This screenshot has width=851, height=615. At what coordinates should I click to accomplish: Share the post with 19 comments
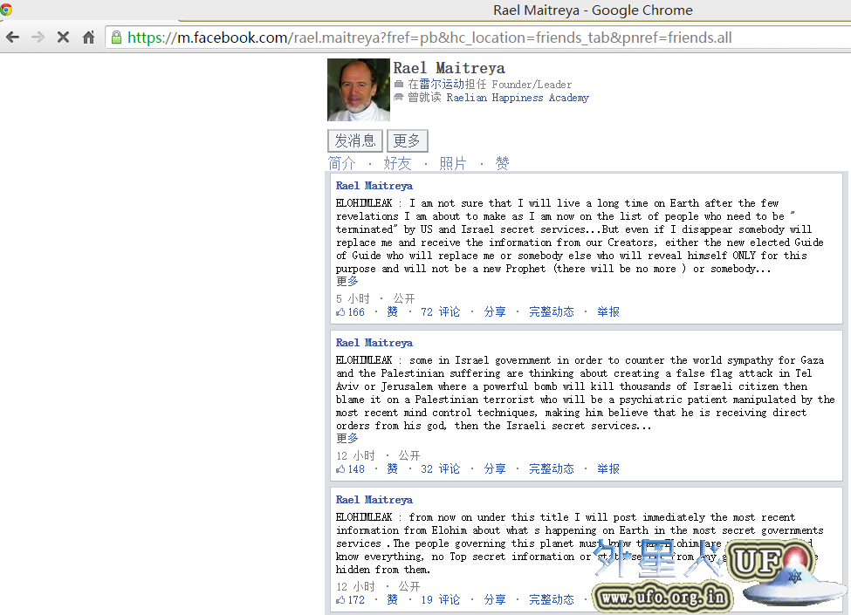coord(494,600)
